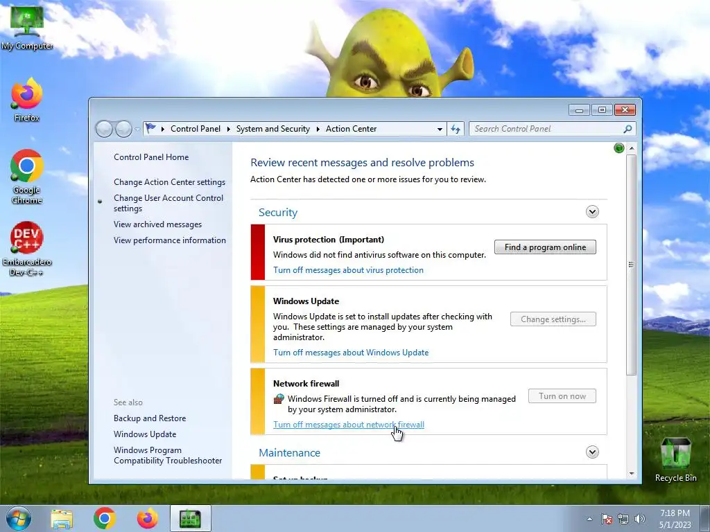Image resolution: width=710 pixels, height=532 pixels.
Task: Open Control Panel Home link
Action: click(x=151, y=157)
